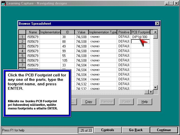Maximize the Learning Capture window

171,3
